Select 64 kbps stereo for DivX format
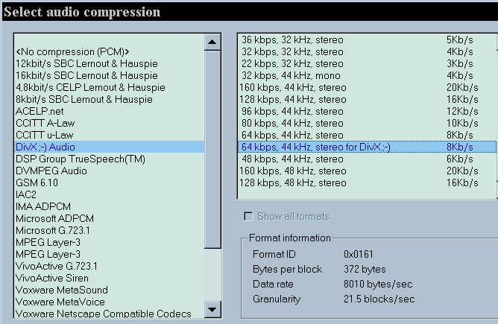The image size is (498, 324). [x=316, y=147]
